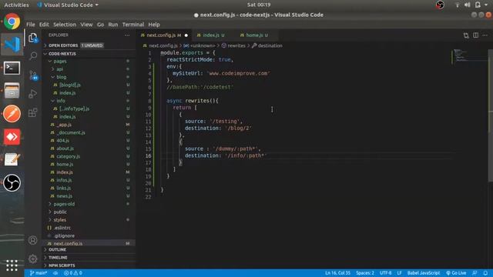
Task: Open the Accounts menu icon
Action: click(x=32, y=240)
